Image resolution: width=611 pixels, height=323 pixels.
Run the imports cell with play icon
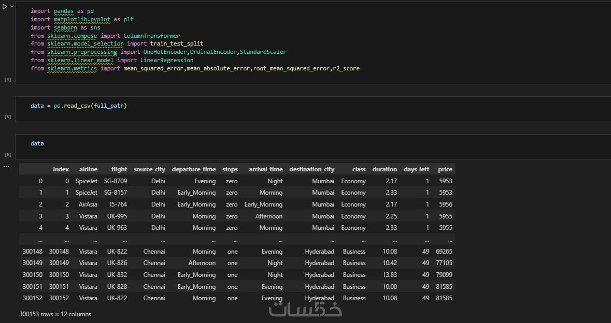5,7
